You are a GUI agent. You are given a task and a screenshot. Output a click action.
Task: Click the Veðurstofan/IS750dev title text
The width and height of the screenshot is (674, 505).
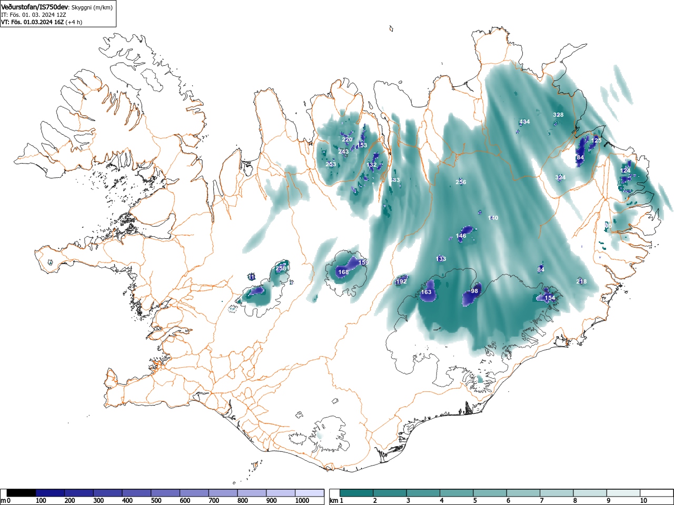tap(35, 7)
